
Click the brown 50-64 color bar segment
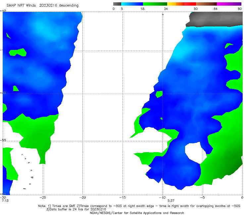tap(206, 4)
